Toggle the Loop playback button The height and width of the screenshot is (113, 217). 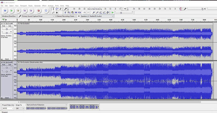(x=46, y=11)
